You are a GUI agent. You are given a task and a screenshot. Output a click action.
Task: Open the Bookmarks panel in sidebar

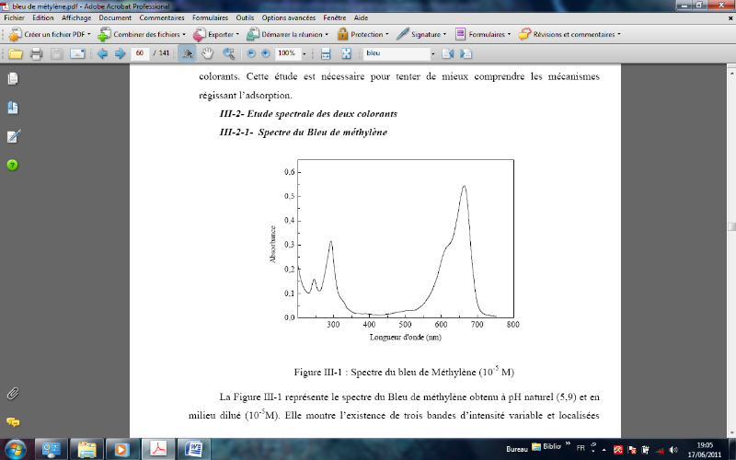13,108
